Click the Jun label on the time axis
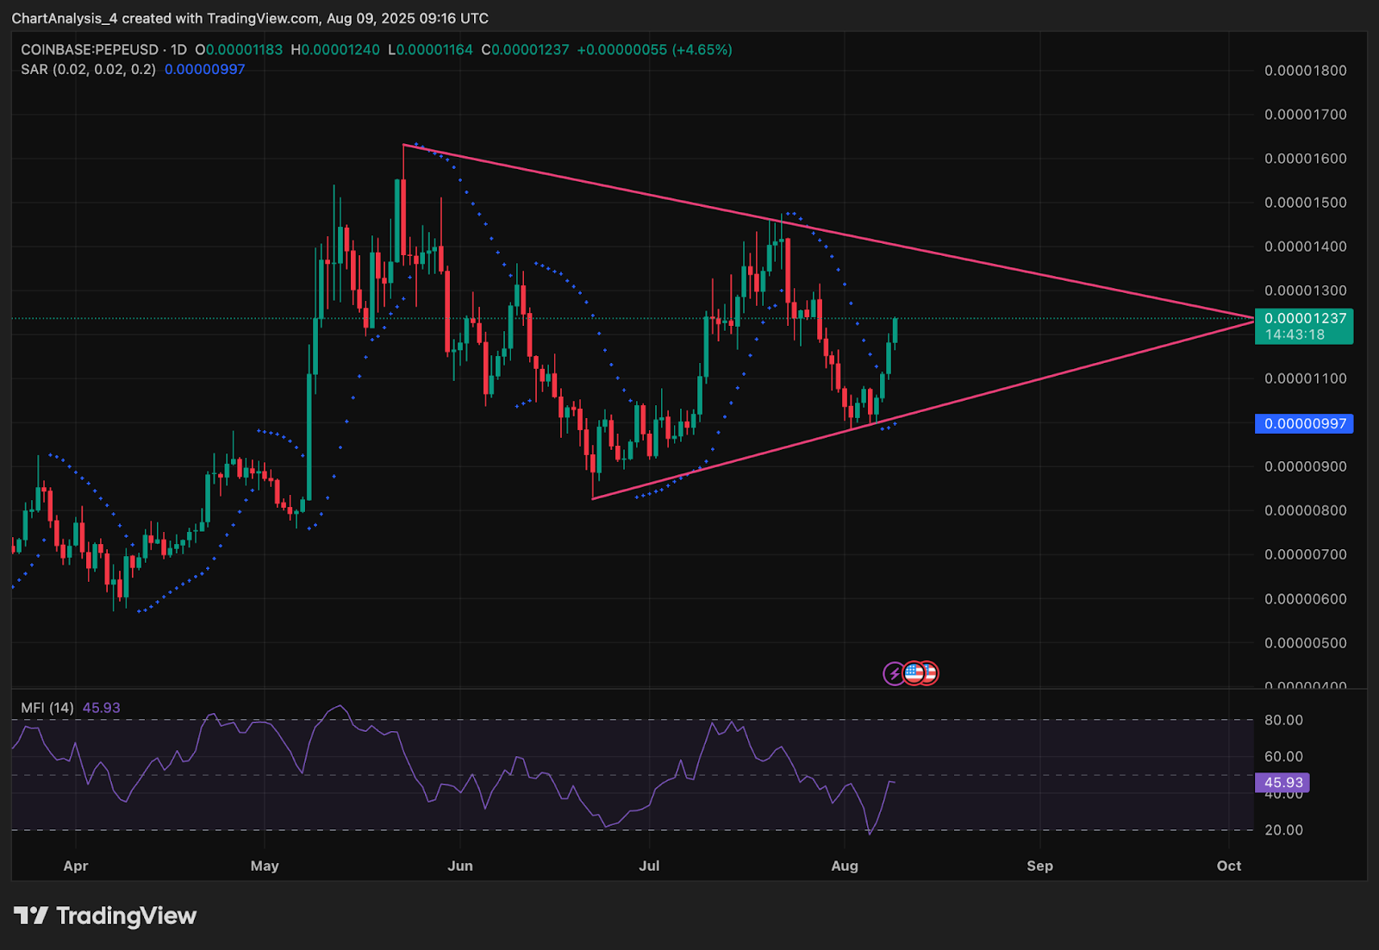The width and height of the screenshot is (1379, 950). click(x=460, y=866)
